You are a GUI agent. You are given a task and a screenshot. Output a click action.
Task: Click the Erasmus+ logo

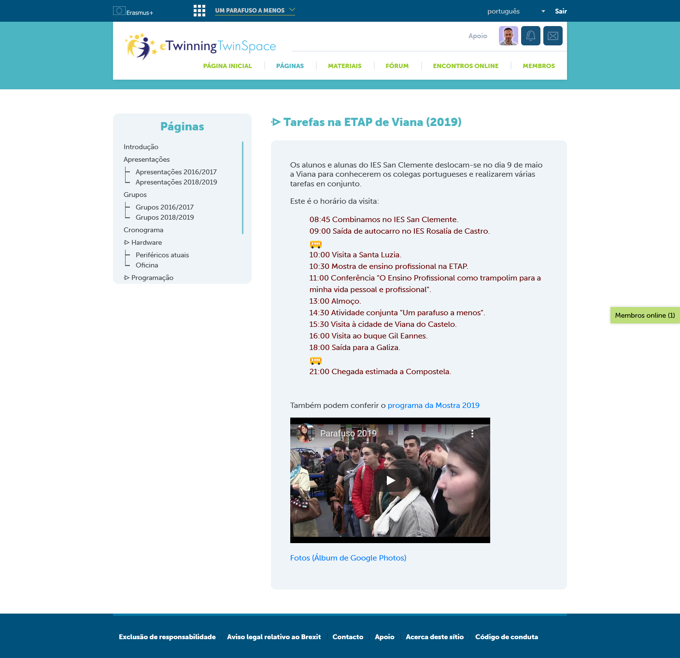tap(133, 11)
